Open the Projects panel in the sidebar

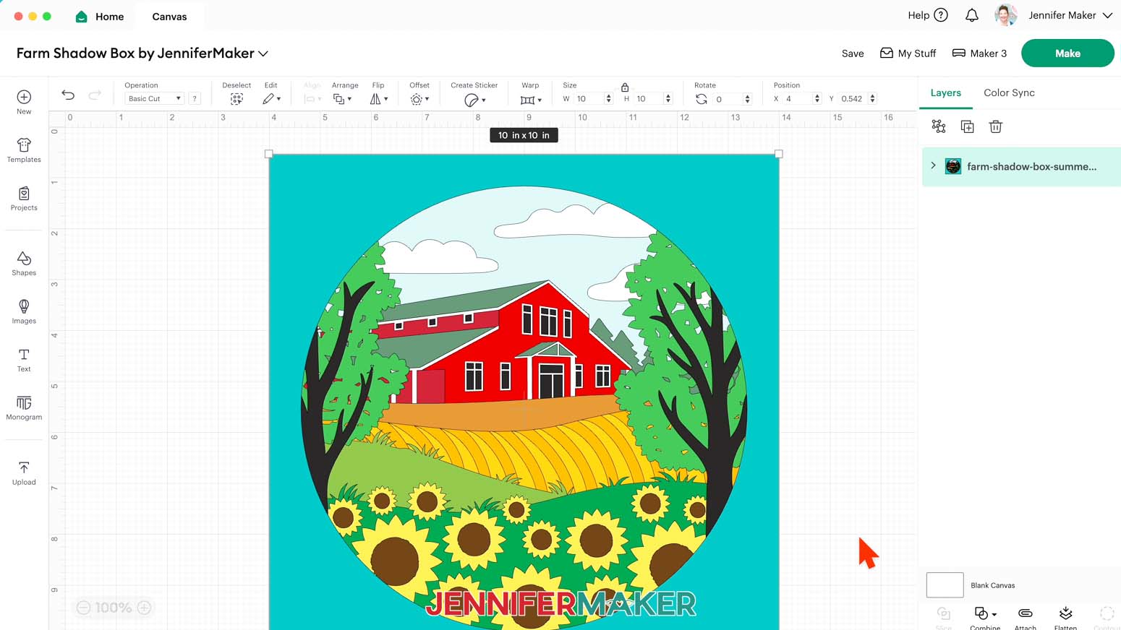coord(24,199)
